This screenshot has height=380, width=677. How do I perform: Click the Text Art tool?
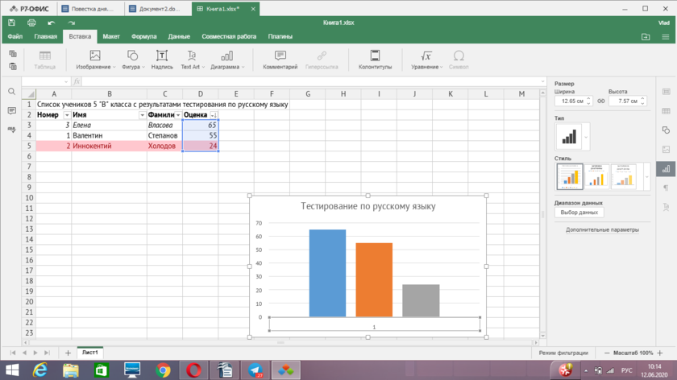[192, 60]
